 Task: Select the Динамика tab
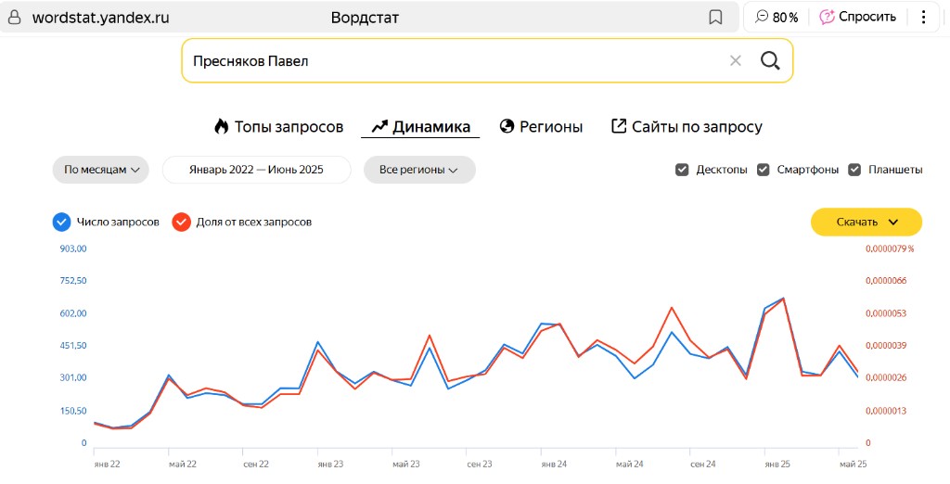(420, 127)
